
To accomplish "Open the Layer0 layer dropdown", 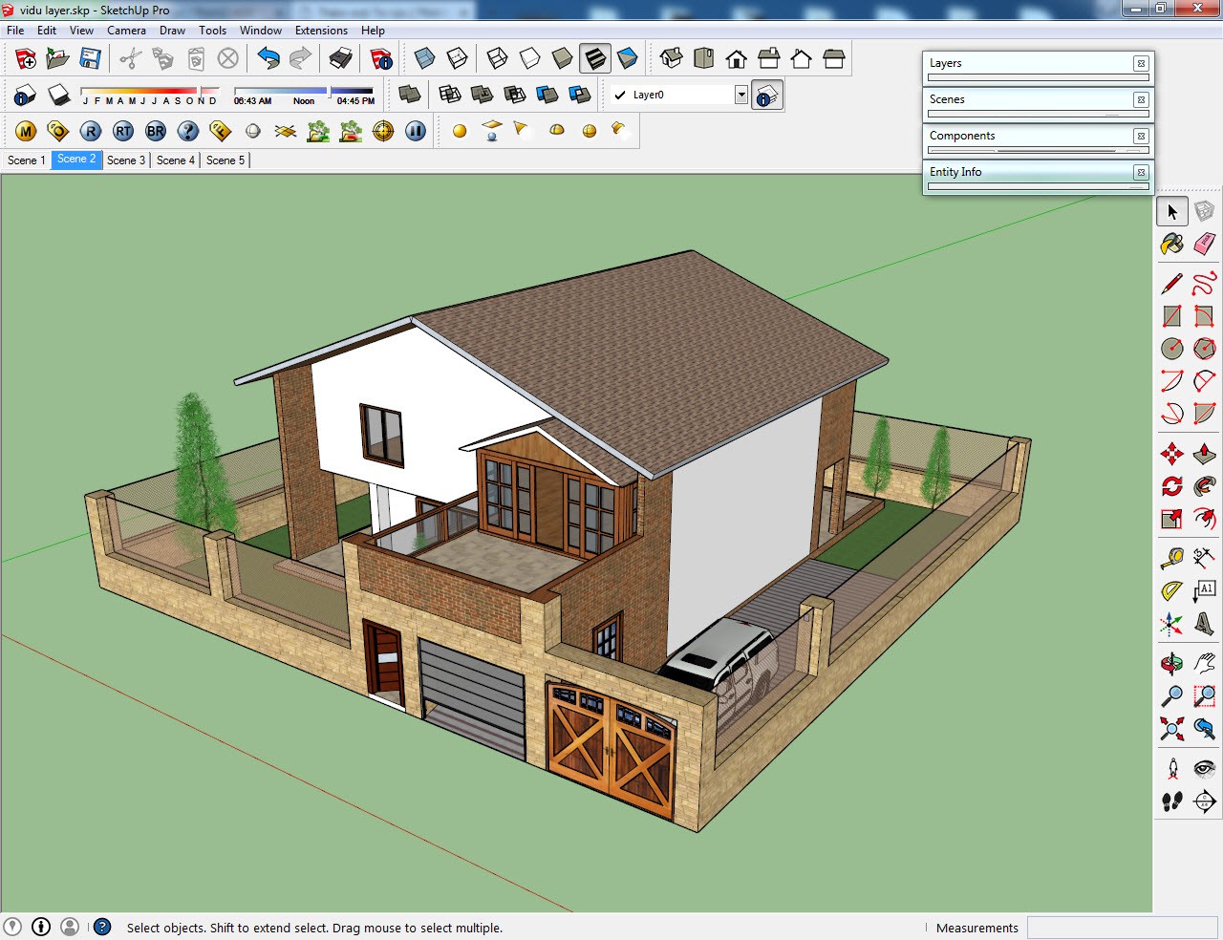I will 741,95.
